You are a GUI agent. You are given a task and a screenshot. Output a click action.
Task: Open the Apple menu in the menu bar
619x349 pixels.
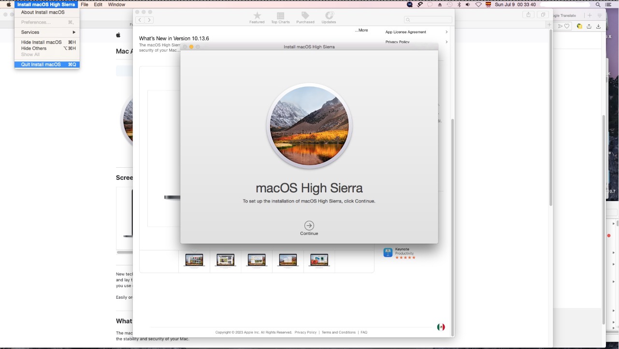click(8, 4)
